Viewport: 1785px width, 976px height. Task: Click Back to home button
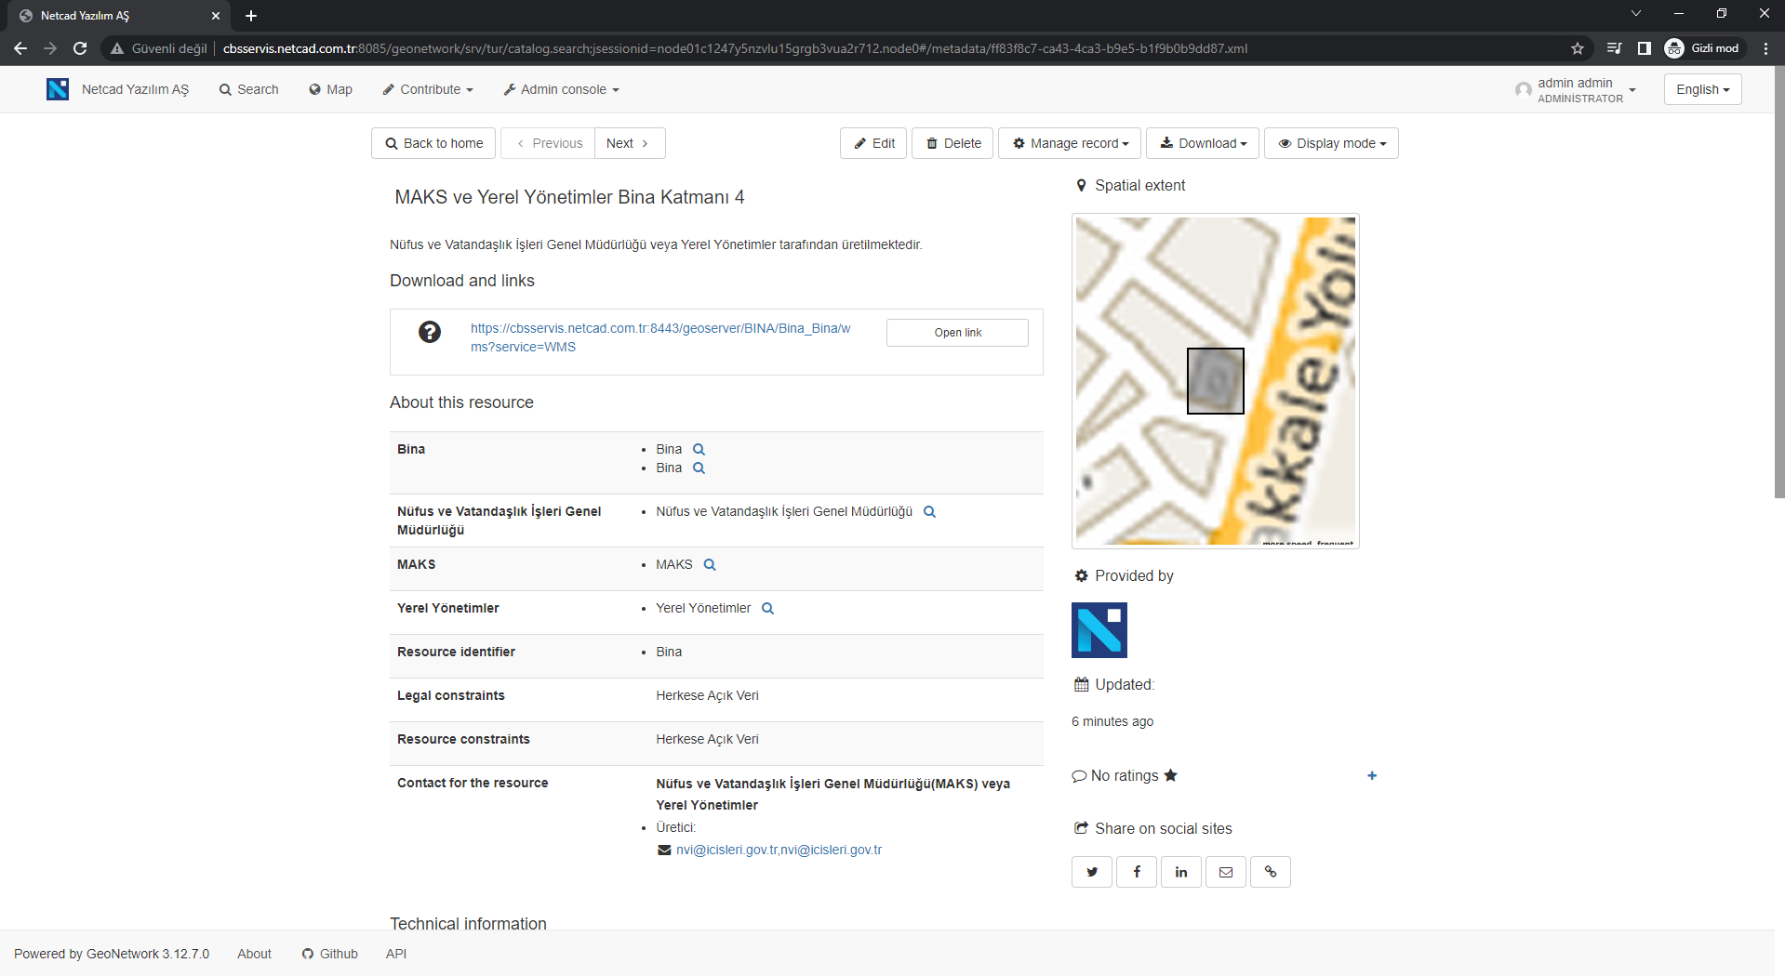pos(433,143)
